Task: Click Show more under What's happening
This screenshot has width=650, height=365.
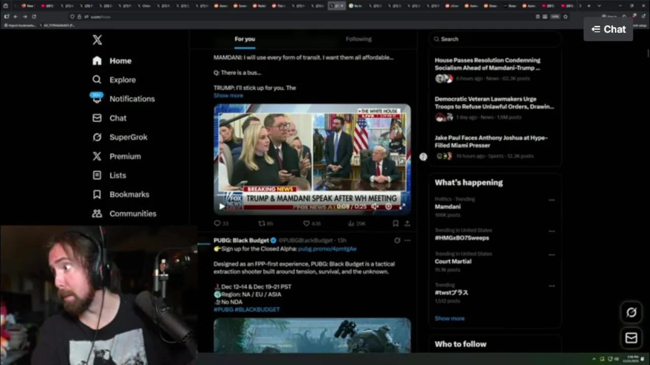Action: 449,318
